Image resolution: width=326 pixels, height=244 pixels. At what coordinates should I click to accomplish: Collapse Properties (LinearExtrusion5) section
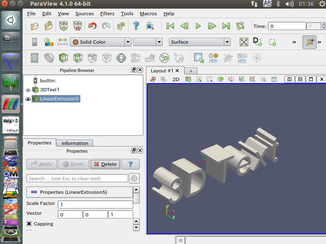[80, 192]
